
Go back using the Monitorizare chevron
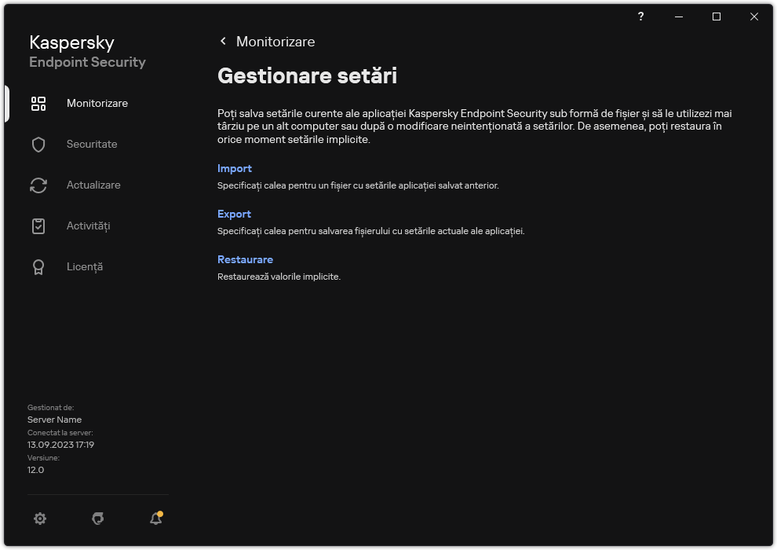[x=223, y=41]
